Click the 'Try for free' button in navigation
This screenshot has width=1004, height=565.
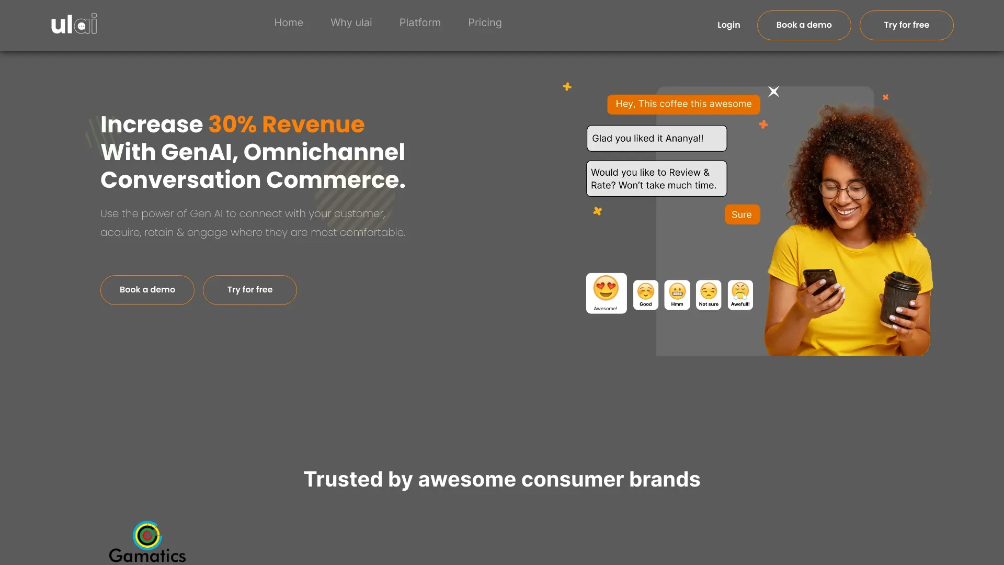point(906,25)
